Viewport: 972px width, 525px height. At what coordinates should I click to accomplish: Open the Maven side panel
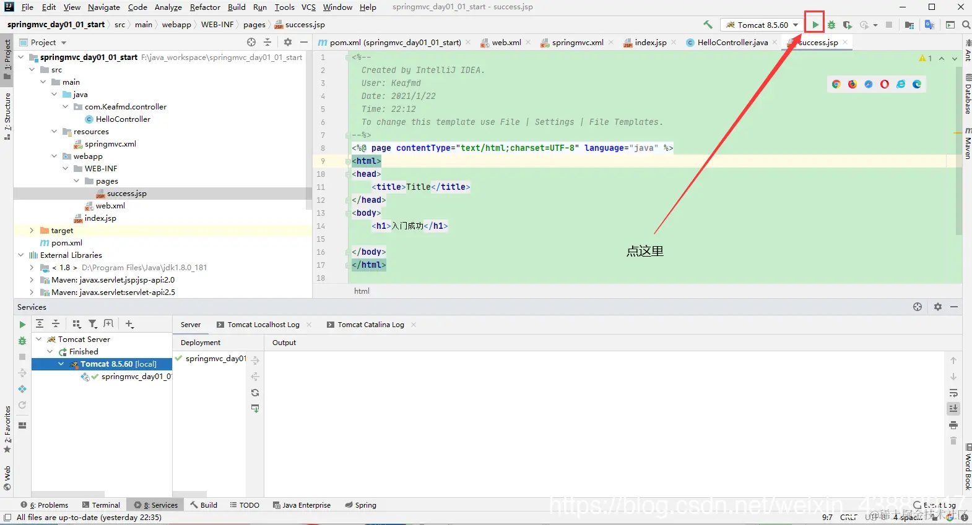(967, 143)
